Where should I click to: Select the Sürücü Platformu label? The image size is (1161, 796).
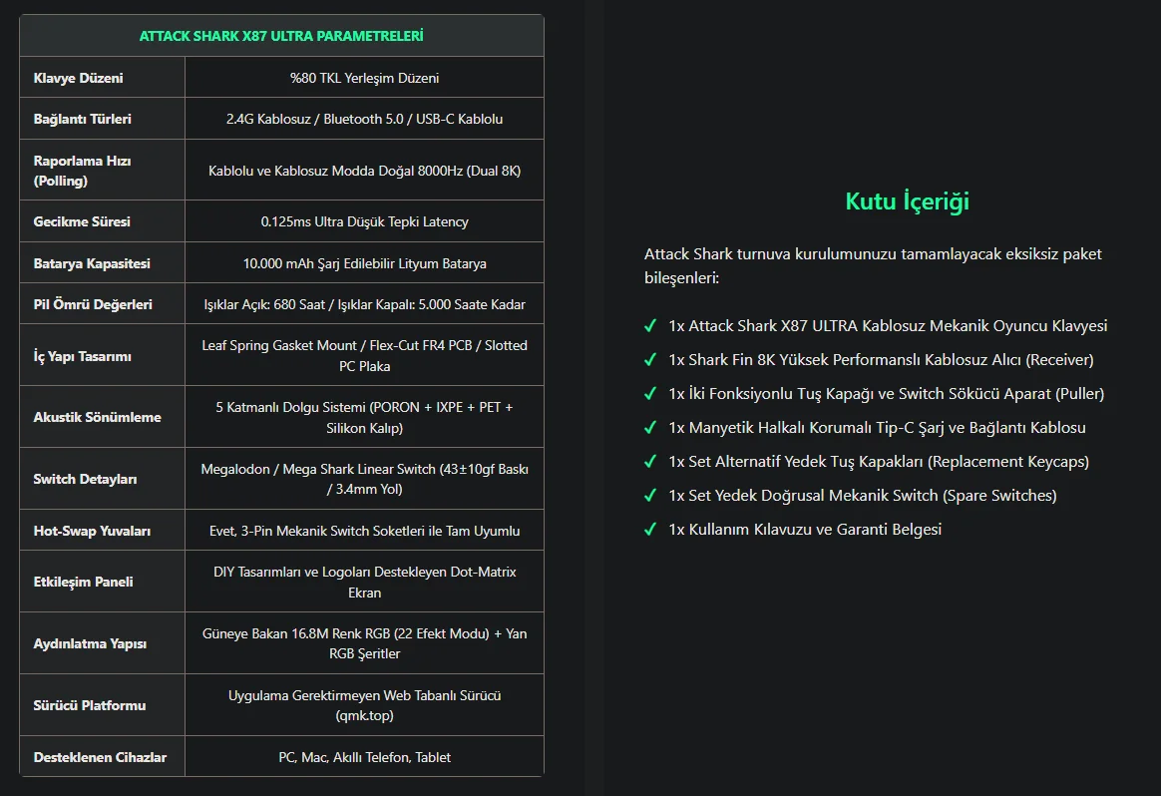pyautogui.click(x=90, y=705)
